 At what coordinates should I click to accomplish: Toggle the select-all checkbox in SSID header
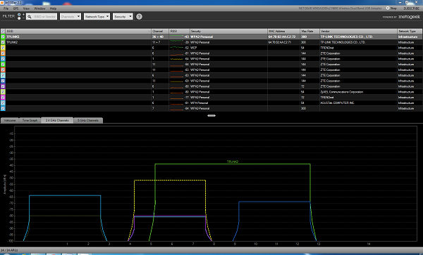pyautogui.click(x=3, y=31)
